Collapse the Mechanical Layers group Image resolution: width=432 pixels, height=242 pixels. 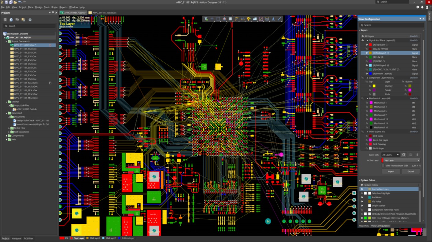pos(367,99)
